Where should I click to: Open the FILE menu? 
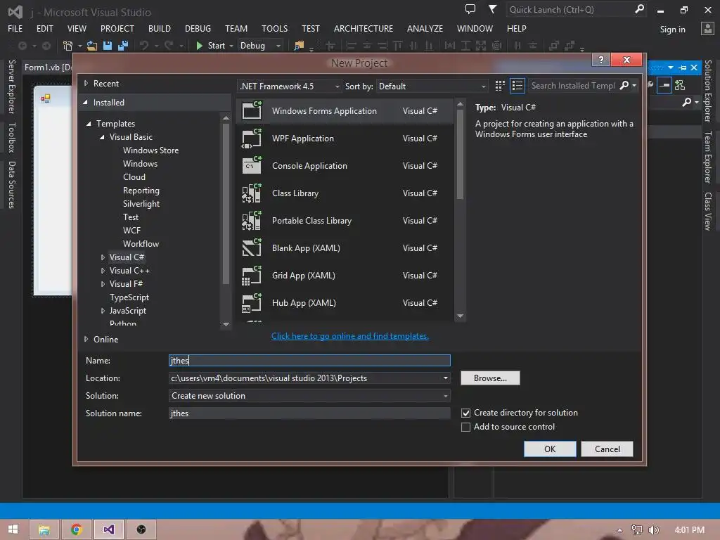[15, 28]
